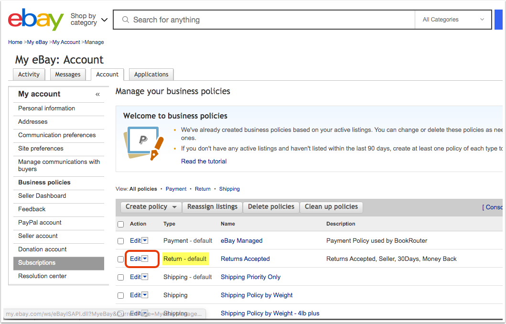This screenshot has width=506, height=324.
Task: Open the Returns Accepted policy name
Action: pyautogui.click(x=245, y=259)
